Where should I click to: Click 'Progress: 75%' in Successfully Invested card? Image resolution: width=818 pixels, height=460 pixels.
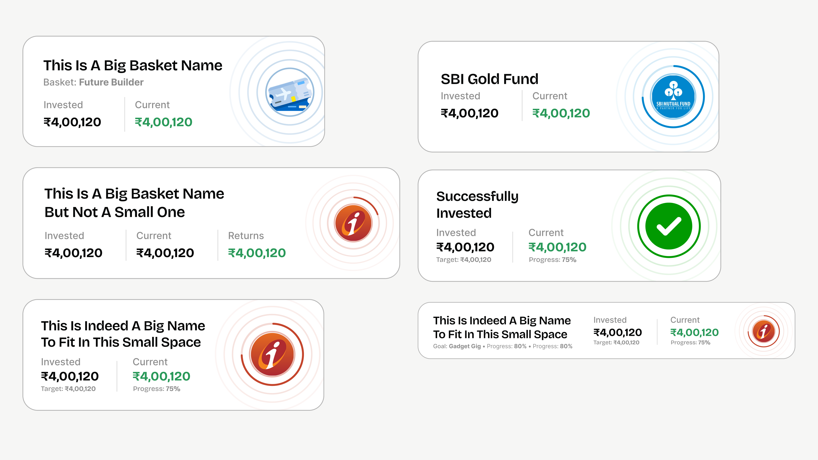click(552, 260)
